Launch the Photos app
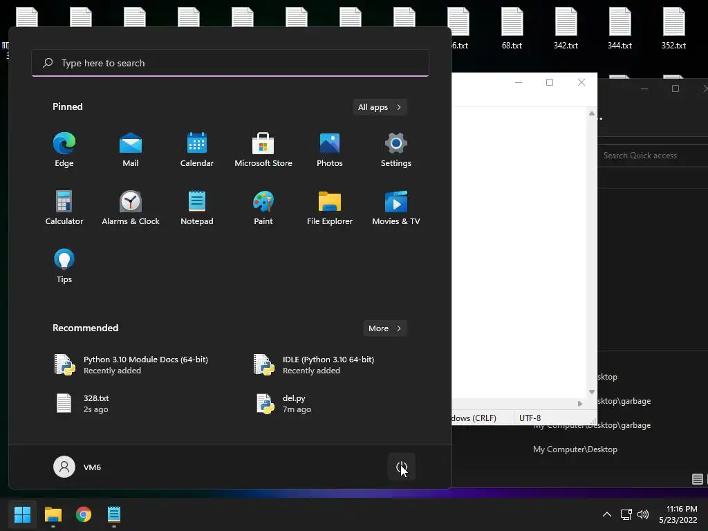 [x=330, y=149]
